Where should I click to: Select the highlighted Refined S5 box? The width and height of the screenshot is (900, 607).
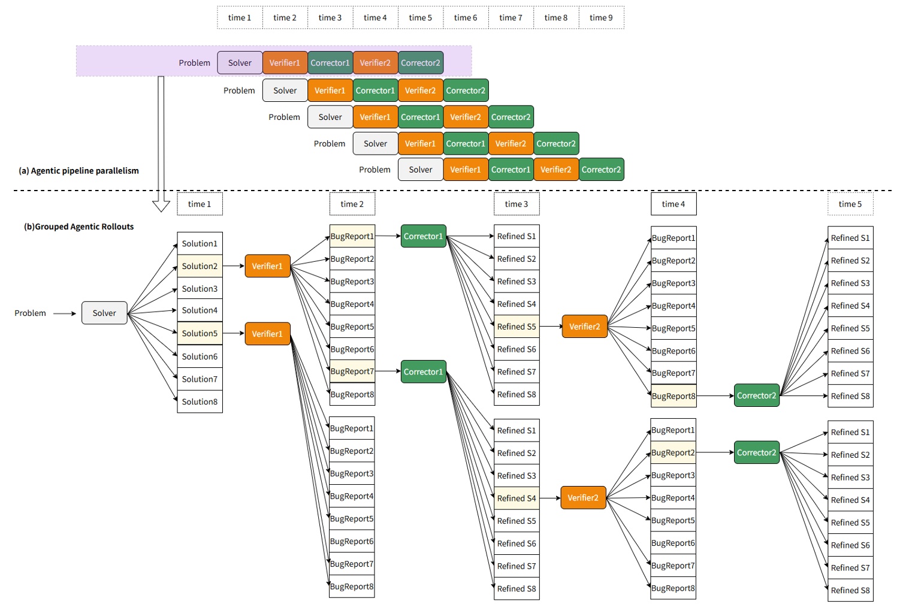point(517,327)
